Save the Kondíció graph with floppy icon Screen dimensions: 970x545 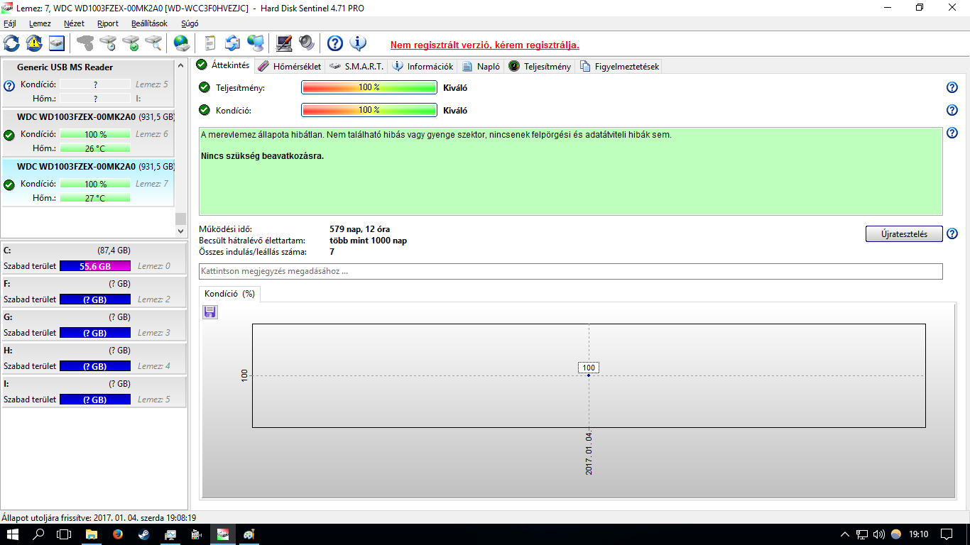210,312
